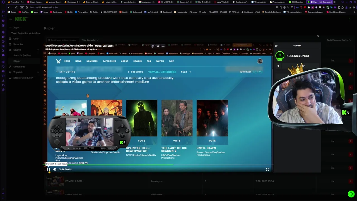Image resolution: width=357 pixels, height=201 pixels.
Task: Open the POMPALA POM clip thumbnail
Action: point(55,181)
